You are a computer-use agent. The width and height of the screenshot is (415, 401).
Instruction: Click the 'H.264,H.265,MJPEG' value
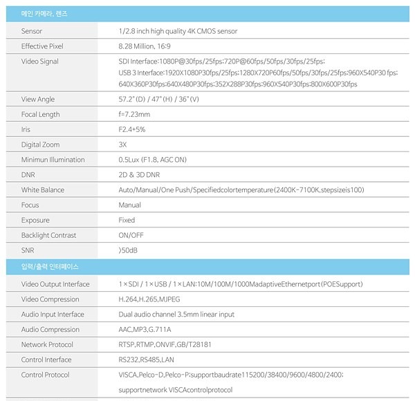coord(149,299)
